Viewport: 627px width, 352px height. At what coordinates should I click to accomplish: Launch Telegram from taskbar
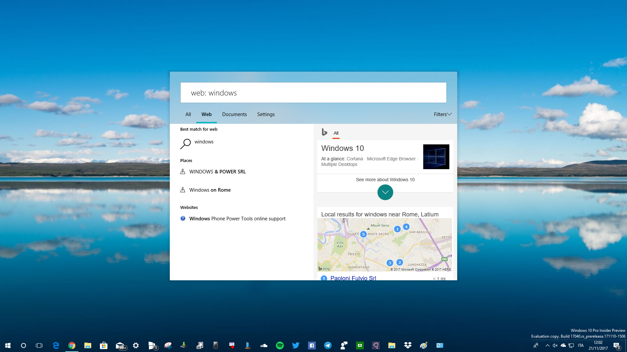(328, 345)
